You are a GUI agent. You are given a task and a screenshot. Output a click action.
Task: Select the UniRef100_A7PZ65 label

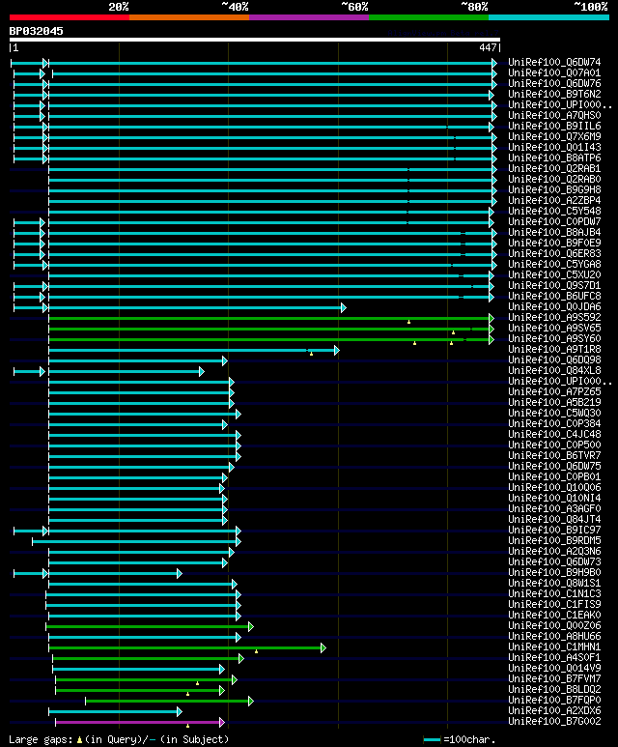[x=554, y=391]
